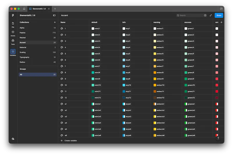The width and height of the screenshot is (233, 155).
Task: Click the amber/5 value cell
Action: click(158, 54)
